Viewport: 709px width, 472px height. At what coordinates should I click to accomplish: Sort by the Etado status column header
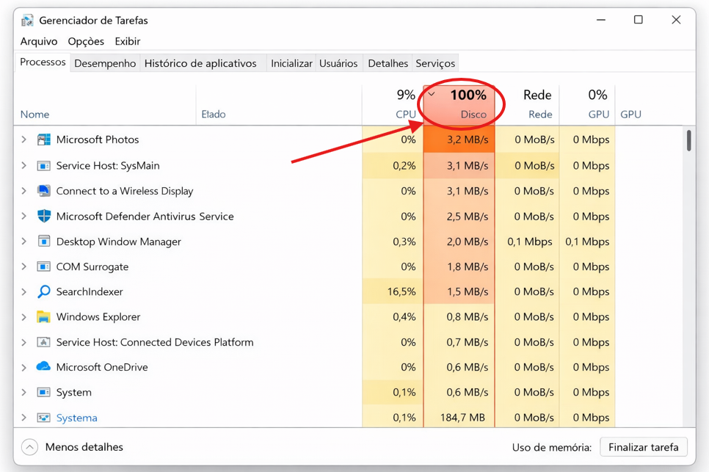tap(214, 115)
